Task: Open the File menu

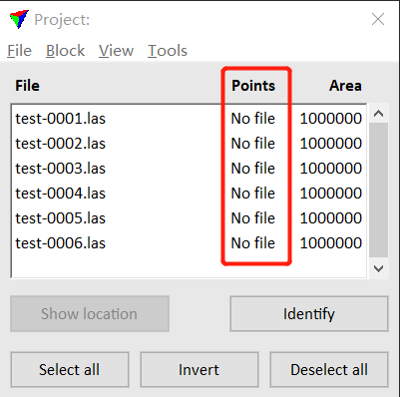Action: (x=19, y=51)
